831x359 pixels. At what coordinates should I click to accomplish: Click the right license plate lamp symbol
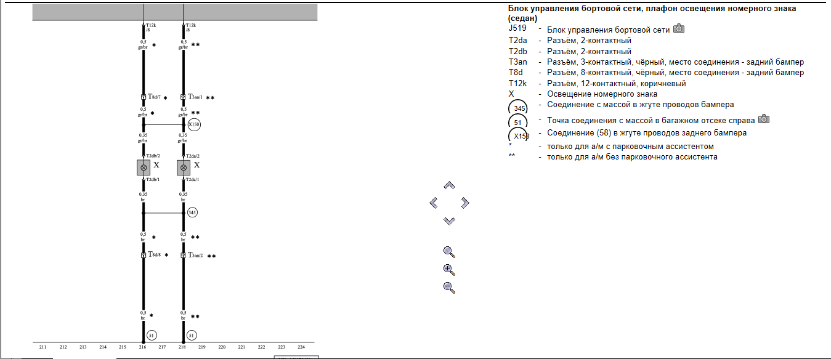click(184, 167)
